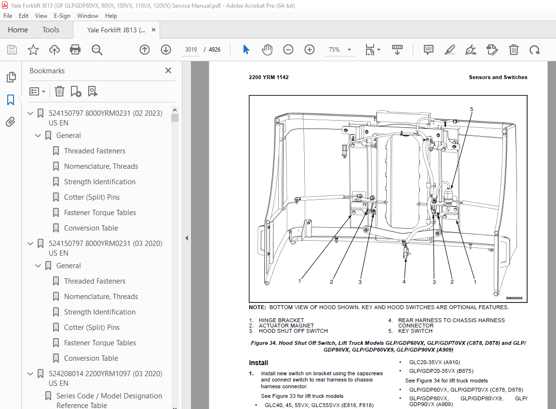Select the Highlight text tool
The image size is (556, 409).
(449, 50)
